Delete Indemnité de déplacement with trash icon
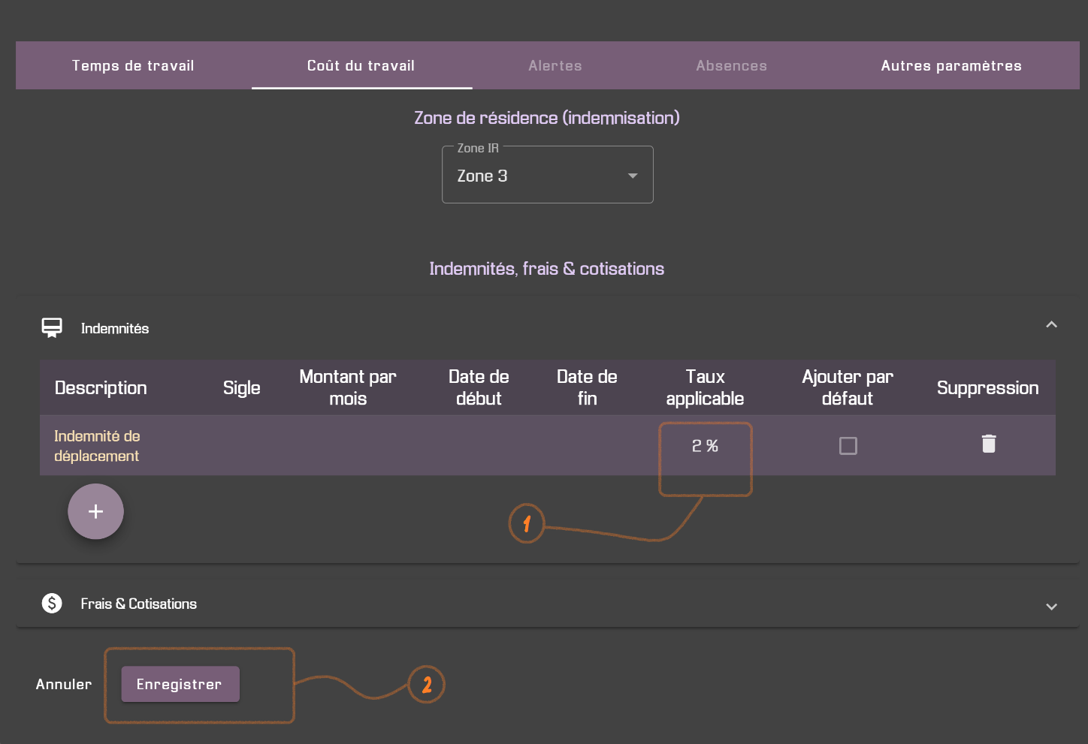The image size is (1088, 744). [989, 444]
